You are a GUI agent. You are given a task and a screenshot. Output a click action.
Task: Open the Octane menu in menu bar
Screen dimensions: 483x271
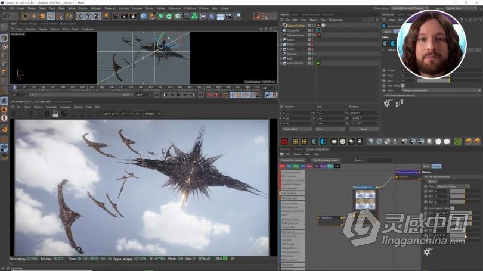click(225, 8)
